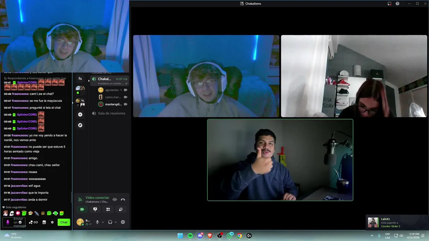The height and width of the screenshot is (241, 429).
Task: Click chat message 'wasaaaaaaa'
Action: 37,179
